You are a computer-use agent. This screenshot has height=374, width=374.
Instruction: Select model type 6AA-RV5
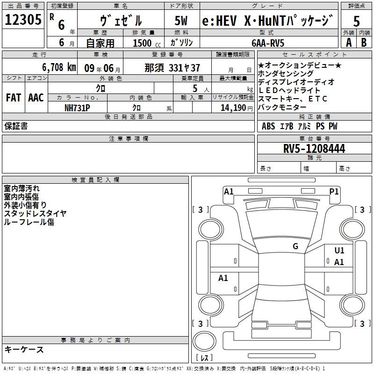[x=268, y=43]
